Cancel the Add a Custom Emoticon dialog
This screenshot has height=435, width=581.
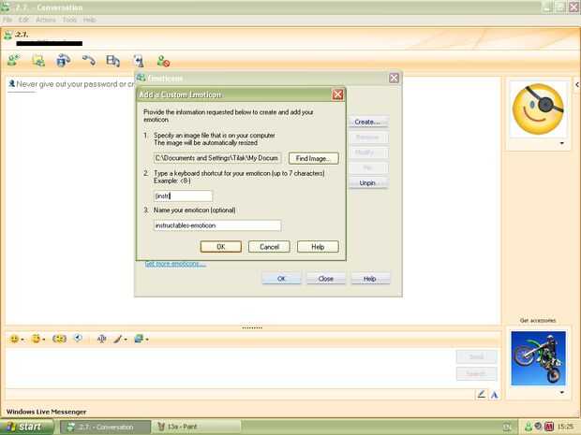click(269, 247)
